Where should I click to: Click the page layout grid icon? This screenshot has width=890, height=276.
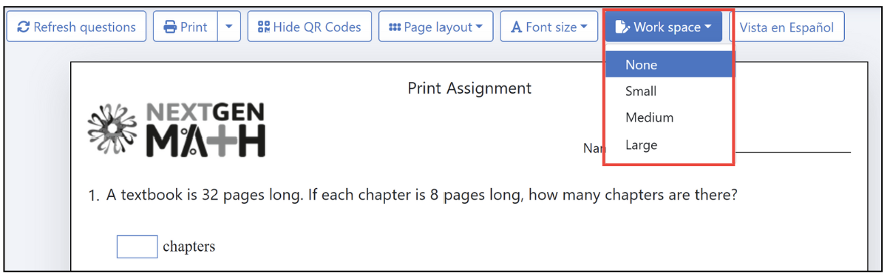pos(395,27)
